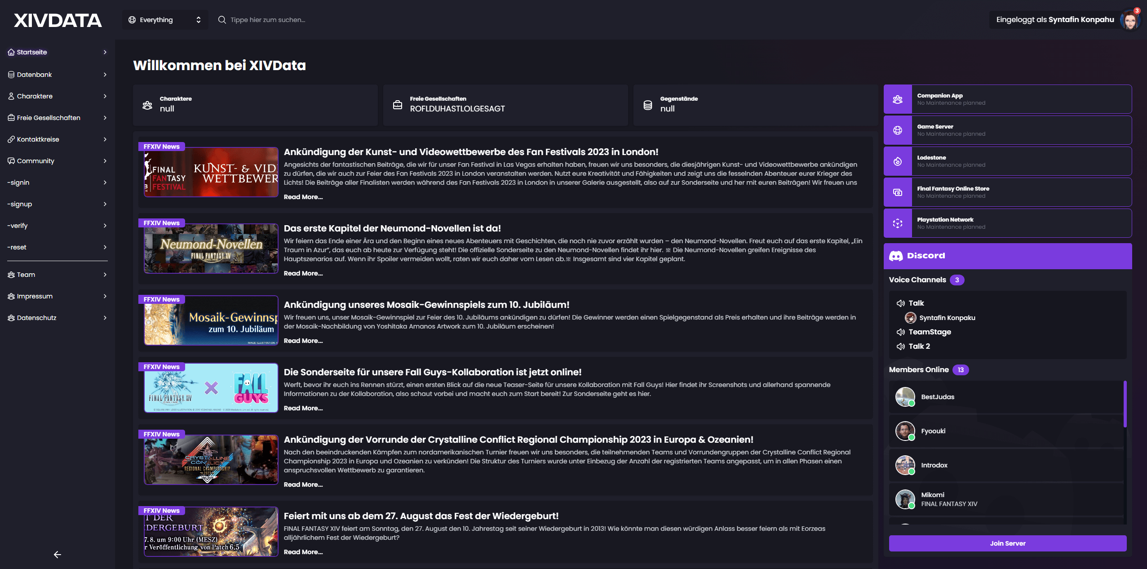Go to the Impressum page
The height and width of the screenshot is (569, 1147).
pos(35,296)
